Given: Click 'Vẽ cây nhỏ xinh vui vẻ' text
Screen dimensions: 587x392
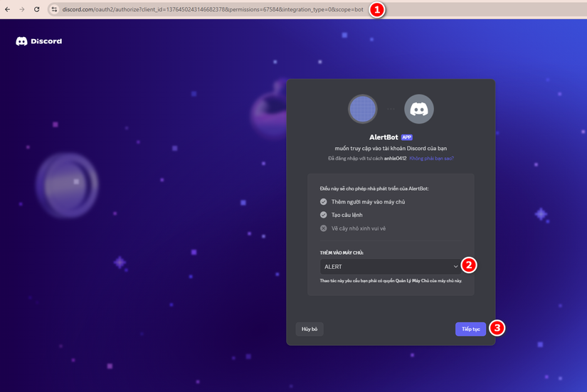Looking at the screenshot, I should pyautogui.click(x=359, y=228).
